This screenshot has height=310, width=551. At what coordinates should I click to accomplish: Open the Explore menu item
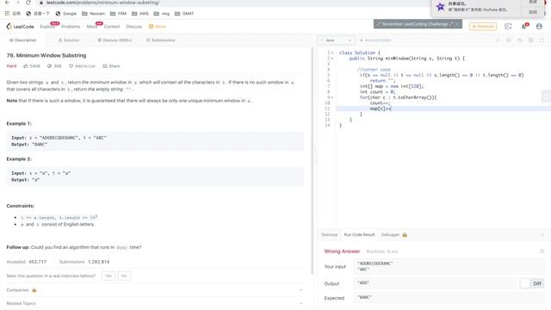coord(47,27)
